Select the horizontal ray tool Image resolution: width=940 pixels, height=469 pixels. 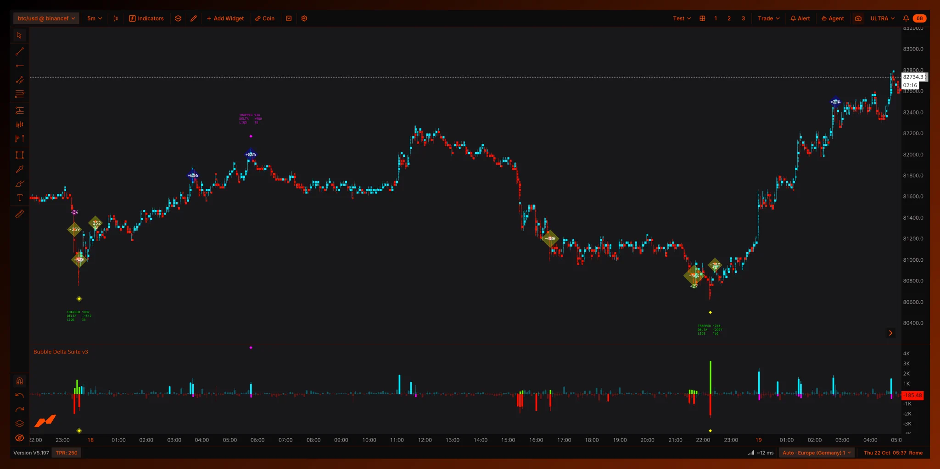(x=19, y=66)
